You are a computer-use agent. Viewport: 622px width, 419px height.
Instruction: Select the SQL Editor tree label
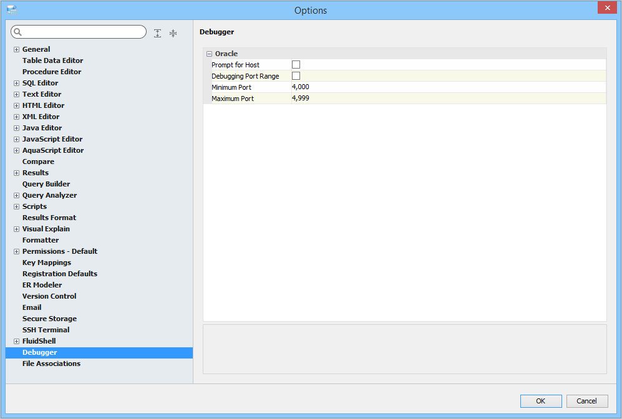pos(40,83)
